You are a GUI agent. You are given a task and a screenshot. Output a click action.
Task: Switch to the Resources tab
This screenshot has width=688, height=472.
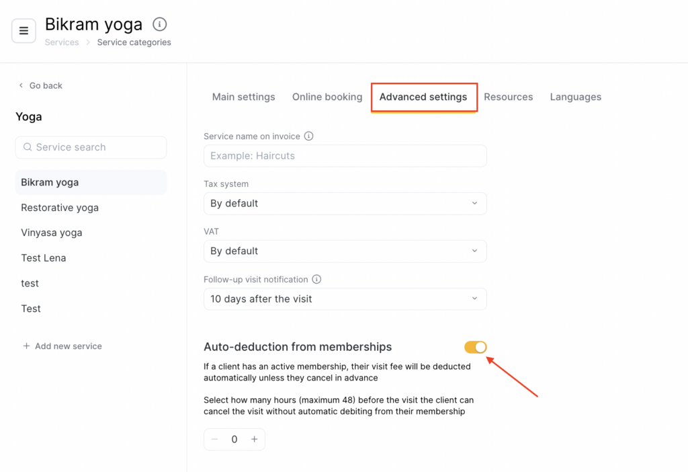tap(508, 97)
